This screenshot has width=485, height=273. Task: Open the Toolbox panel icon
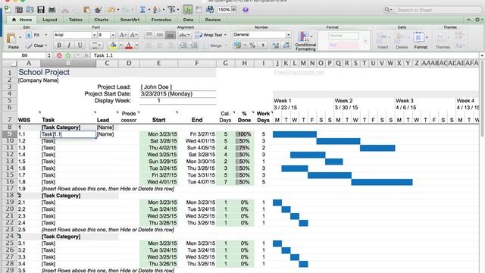coord(199,10)
